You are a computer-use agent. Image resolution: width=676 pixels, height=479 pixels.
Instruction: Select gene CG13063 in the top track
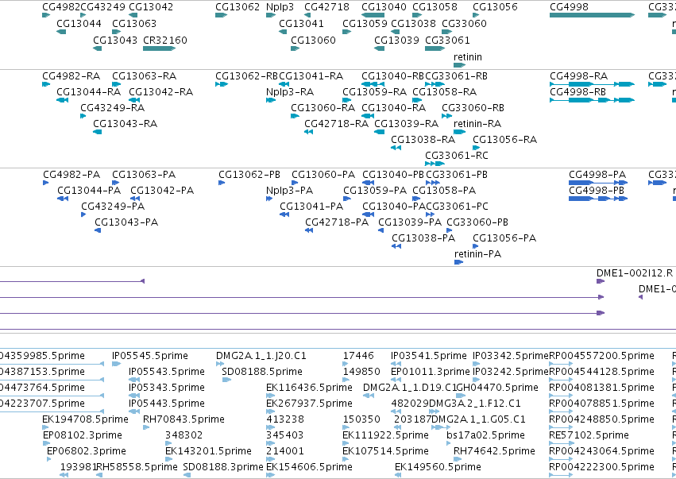click(134, 23)
